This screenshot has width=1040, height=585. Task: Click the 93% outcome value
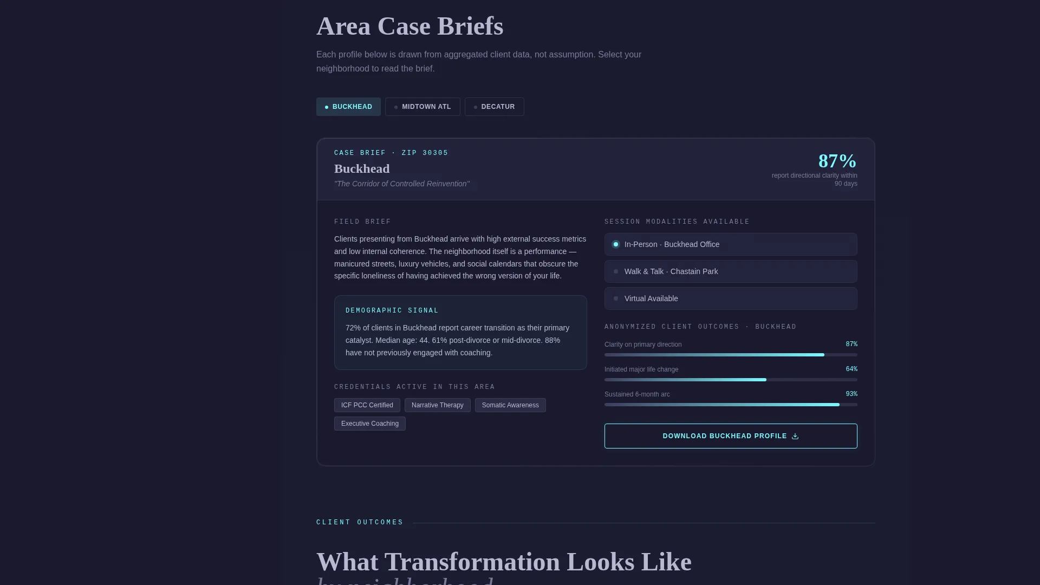pyautogui.click(x=851, y=394)
